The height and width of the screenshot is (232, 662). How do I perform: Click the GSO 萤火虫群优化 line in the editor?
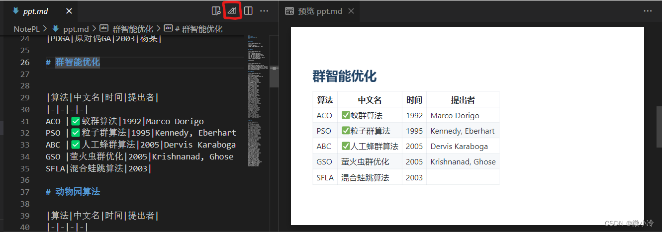(140, 156)
